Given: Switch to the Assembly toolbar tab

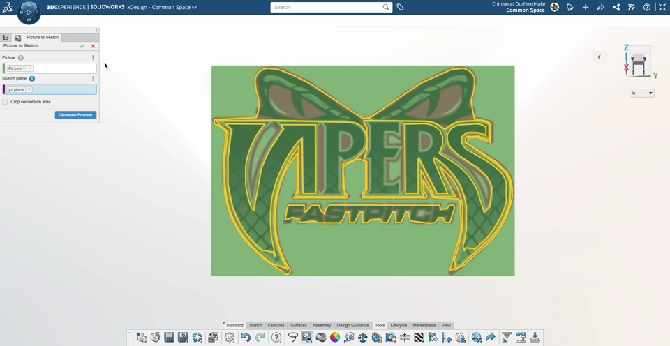Looking at the screenshot, I should (x=322, y=326).
